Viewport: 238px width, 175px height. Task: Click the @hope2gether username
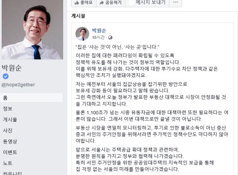18,85
